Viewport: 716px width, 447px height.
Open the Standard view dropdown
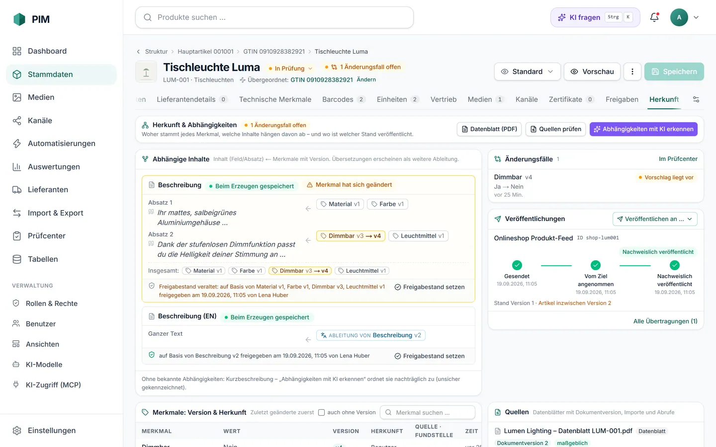coord(528,72)
